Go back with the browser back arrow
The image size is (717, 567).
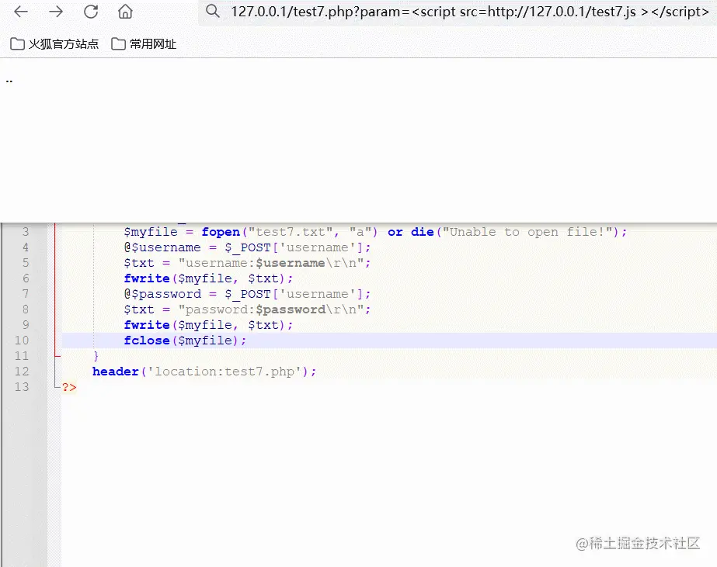[21, 12]
